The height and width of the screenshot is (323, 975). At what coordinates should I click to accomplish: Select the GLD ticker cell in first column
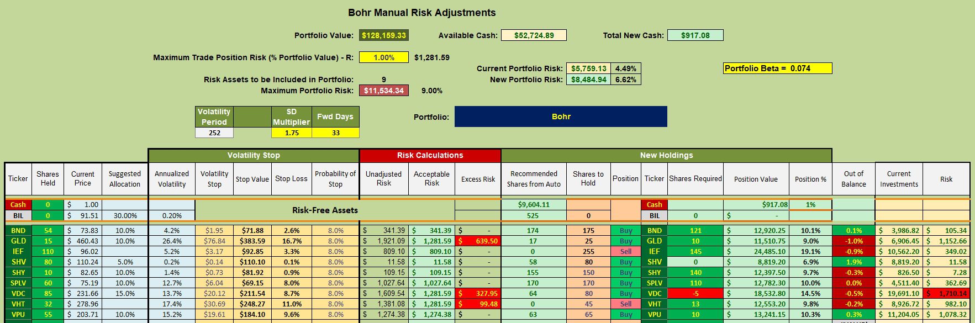pos(18,241)
